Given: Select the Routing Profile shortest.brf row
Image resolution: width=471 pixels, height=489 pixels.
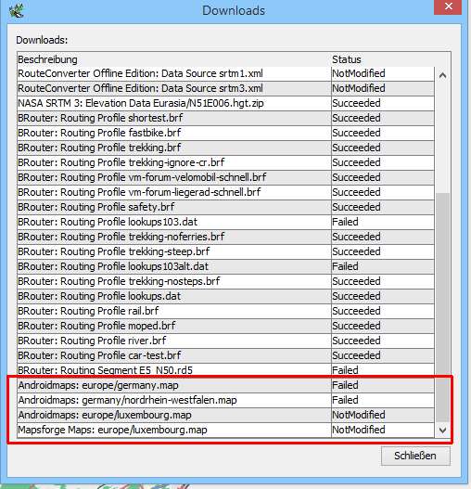Looking at the screenshot, I should (x=225, y=118).
